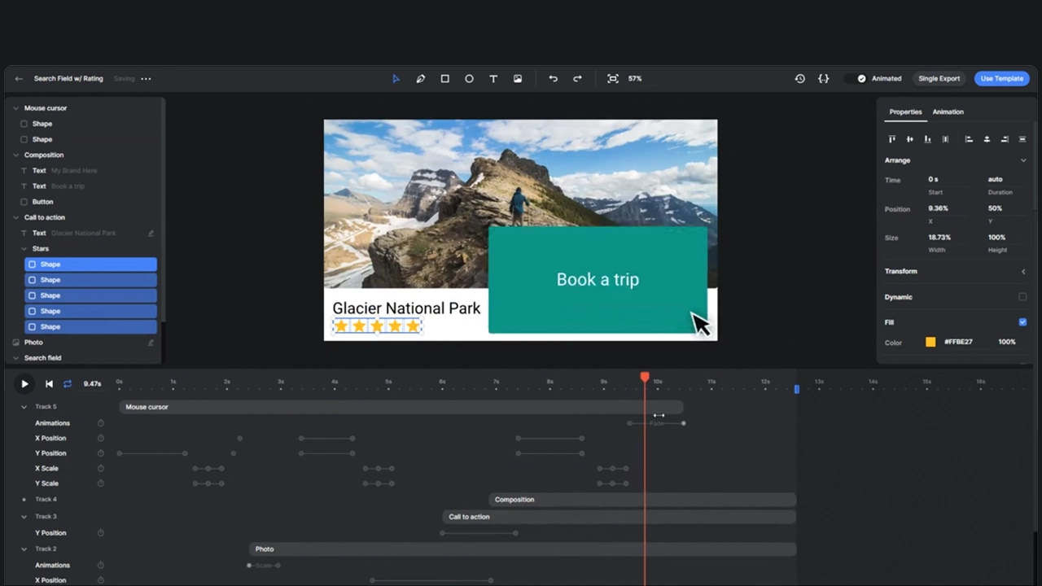Toggle timeline loop playback

68,384
